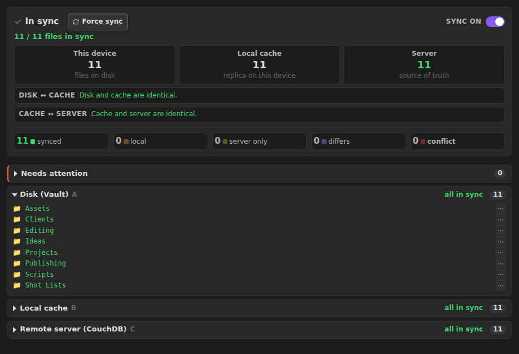The image size is (519, 354).
Task: Click 'Cache and server are identical.' message
Action: click(144, 114)
